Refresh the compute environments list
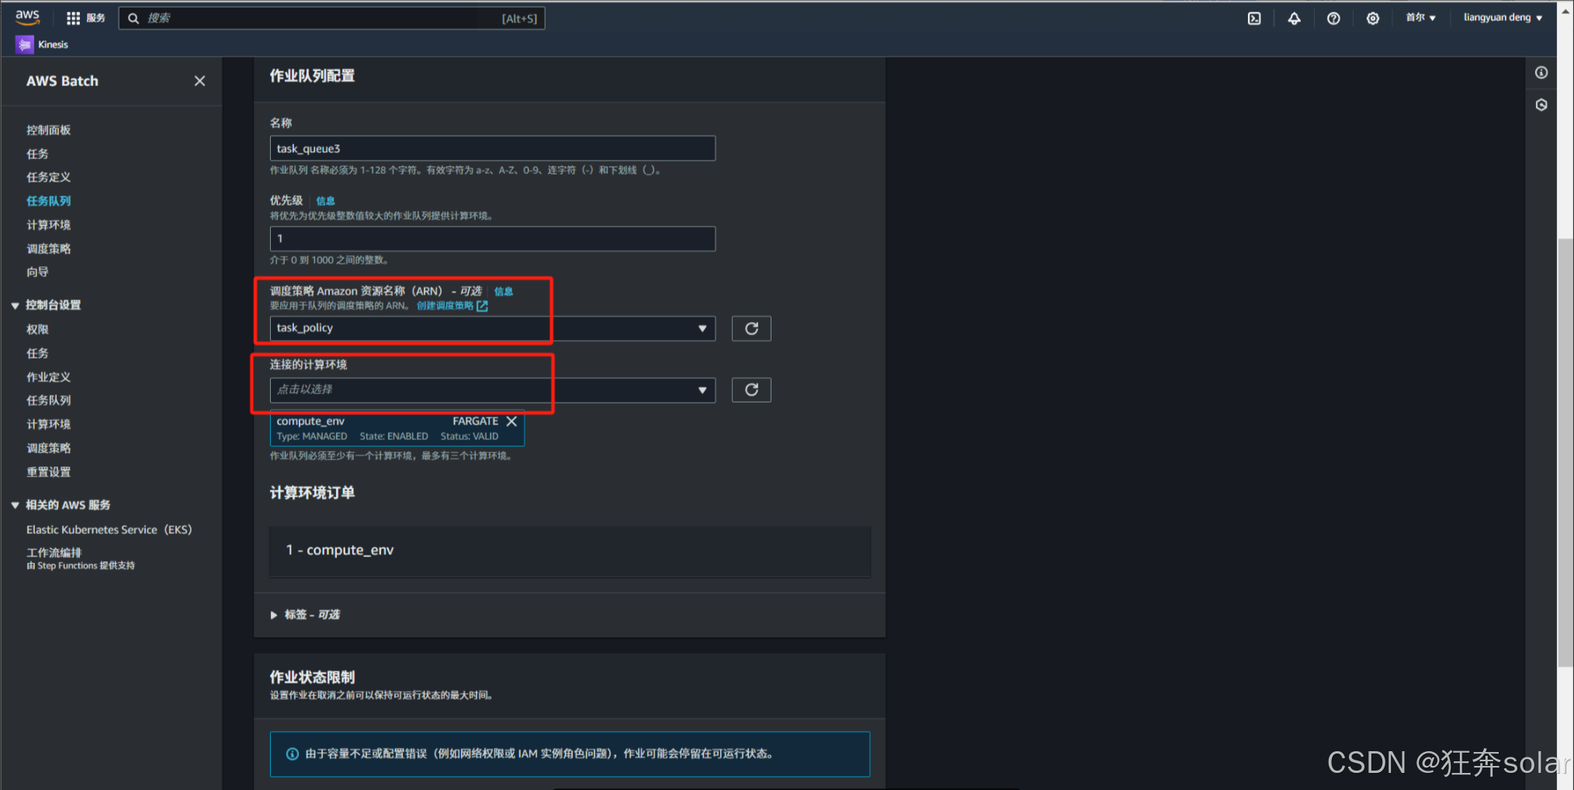Viewport: 1574px width, 790px height. [x=751, y=390]
